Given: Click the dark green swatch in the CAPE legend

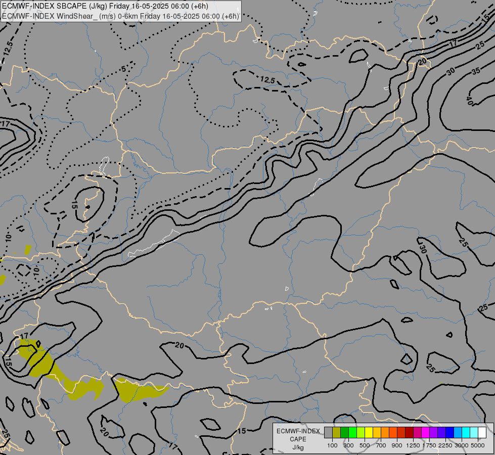Looking at the screenshot, I should click(344, 432).
